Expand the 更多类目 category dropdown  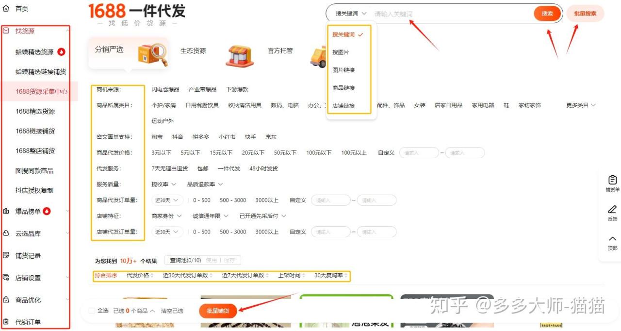tap(581, 105)
